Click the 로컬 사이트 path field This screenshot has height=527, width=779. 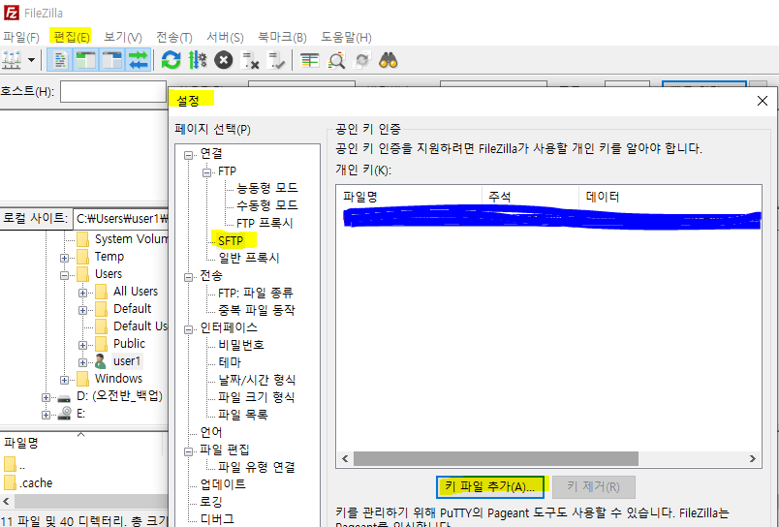point(122,219)
